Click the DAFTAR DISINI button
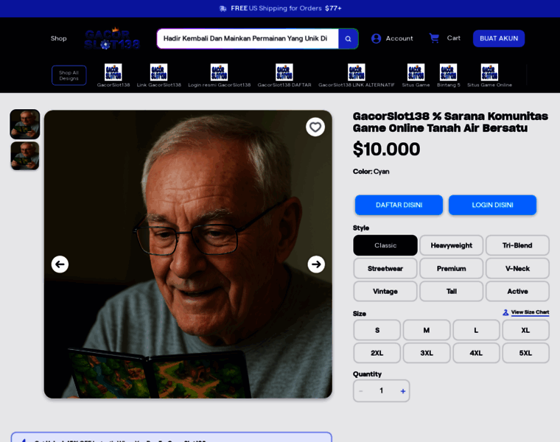Image resolution: width=560 pixels, height=442 pixels. tap(399, 205)
